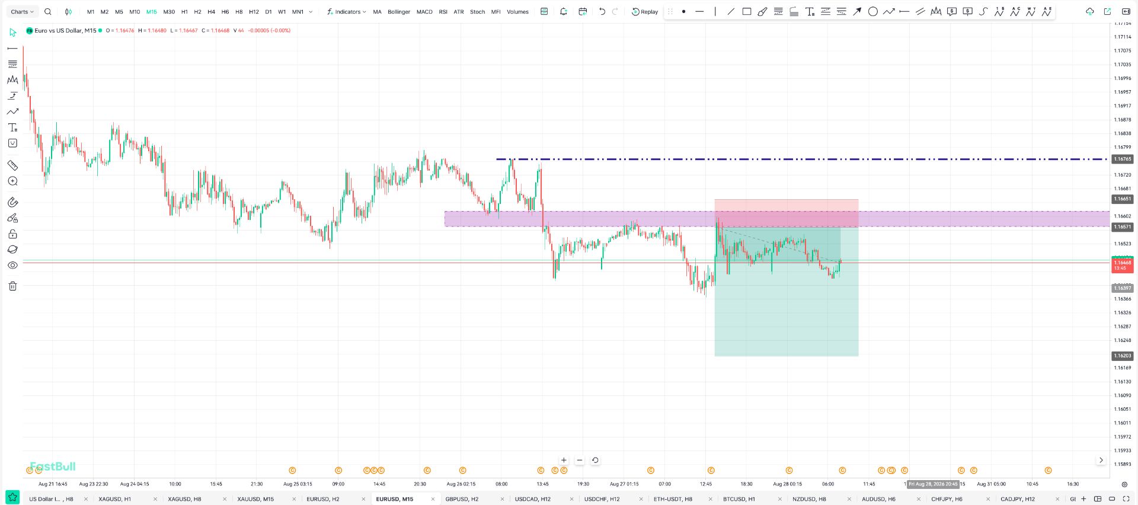The height and width of the screenshot is (505, 1138).
Task: Close the ETH-USDT, H8 tab
Action: coord(710,499)
